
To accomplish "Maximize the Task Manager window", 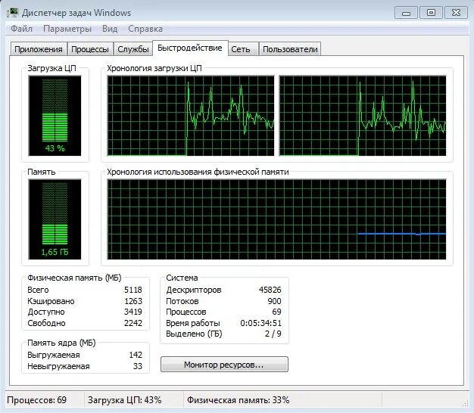I will (431, 13).
